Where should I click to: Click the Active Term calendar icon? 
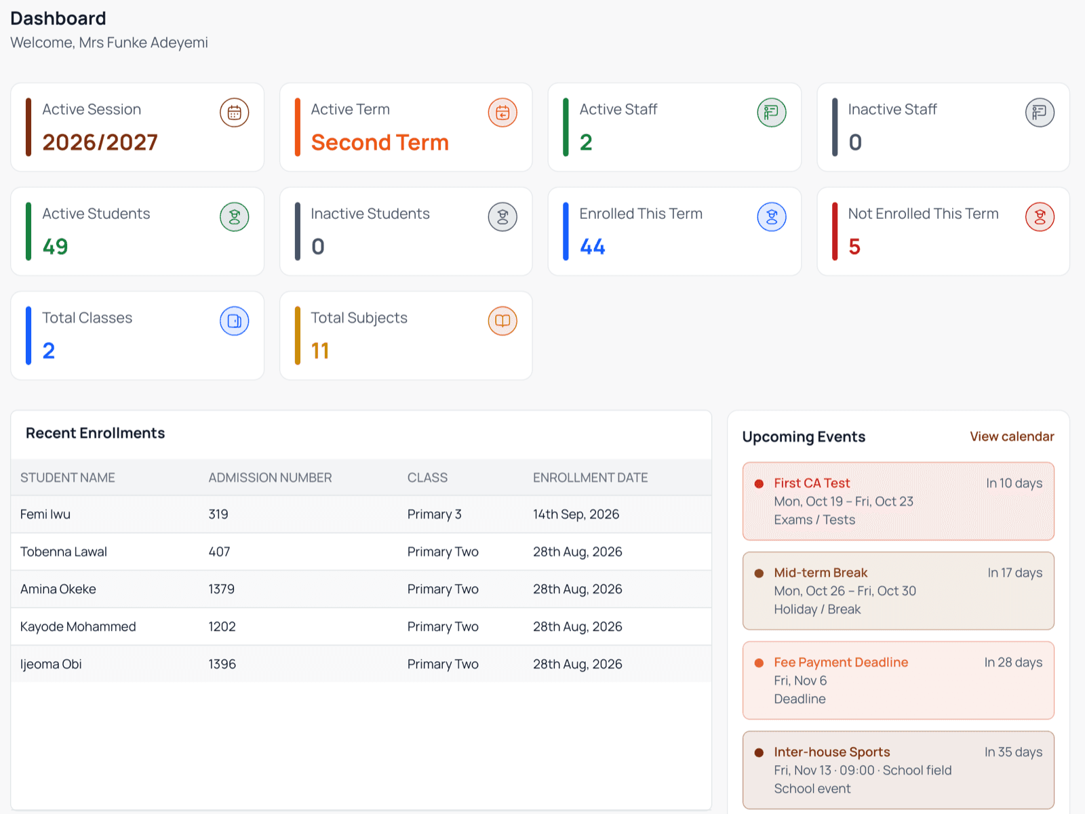coord(502,113)
